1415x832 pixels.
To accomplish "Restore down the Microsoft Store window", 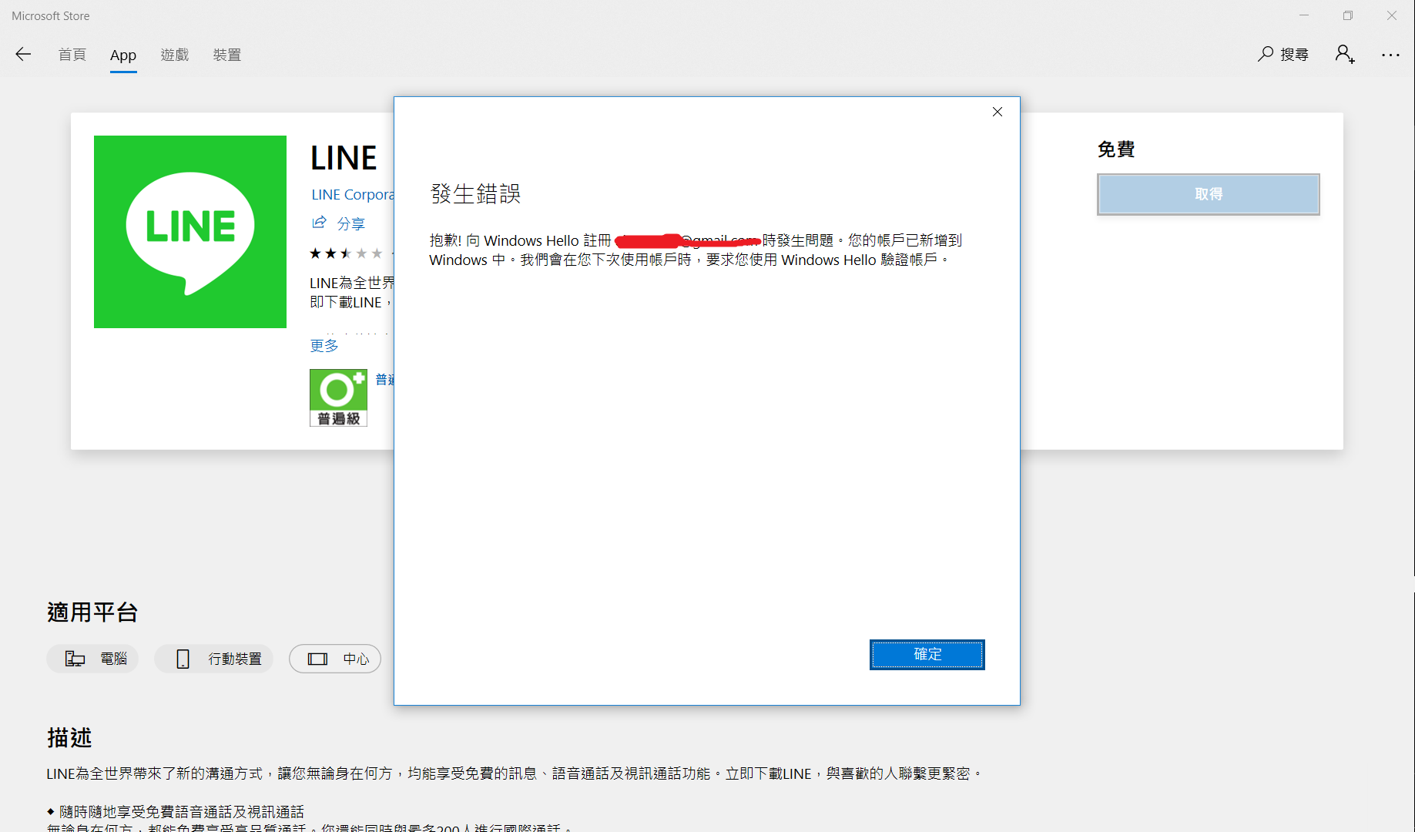I will tap(1348, 15).
